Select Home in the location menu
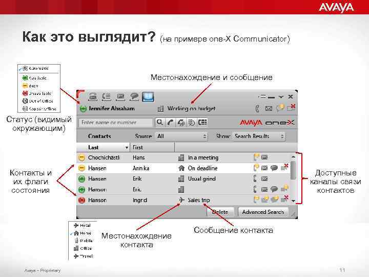 (83, 233)
